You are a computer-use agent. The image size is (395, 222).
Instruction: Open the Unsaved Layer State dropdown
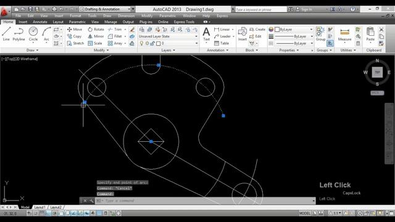pos(168,36)
